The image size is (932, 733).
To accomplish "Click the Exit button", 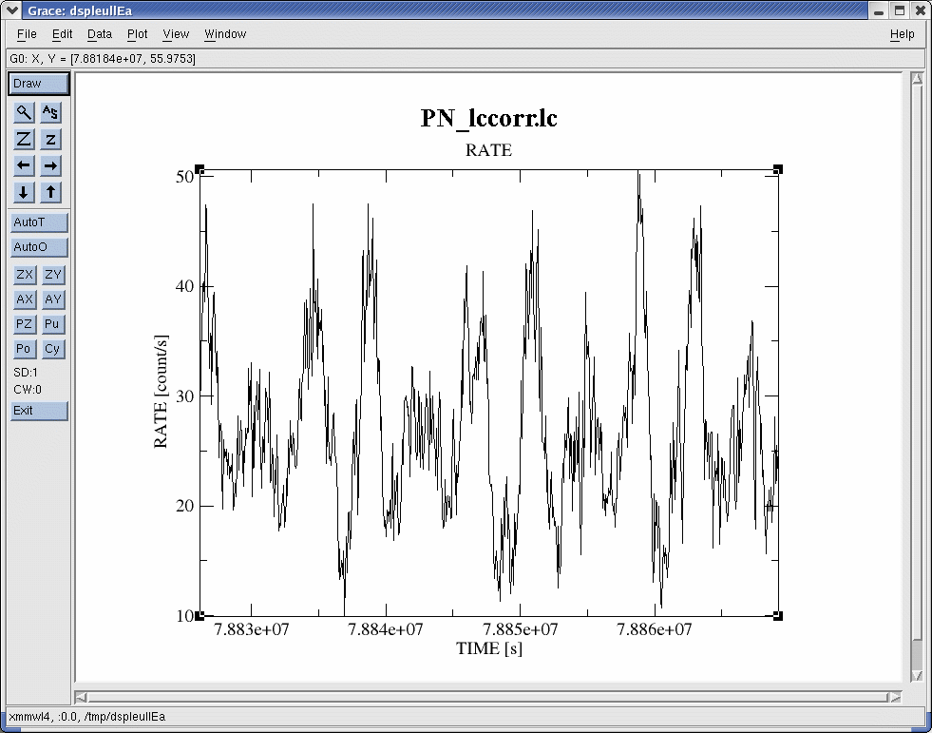I will coord(39,411).
